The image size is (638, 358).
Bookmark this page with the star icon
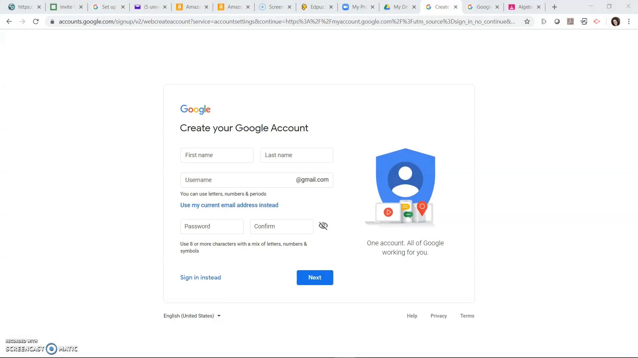pyautogui.click(x=527, y=22)
